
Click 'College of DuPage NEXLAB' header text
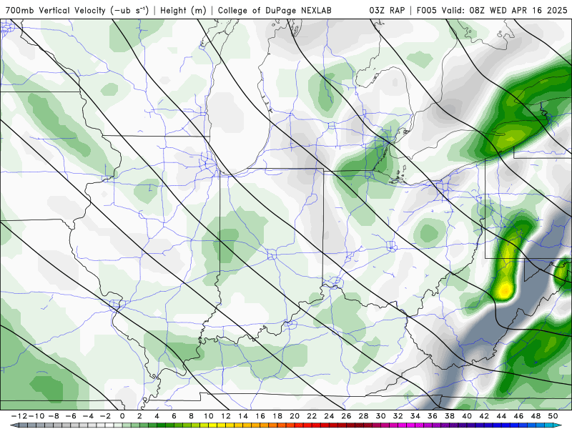click(x=275, y=10)
